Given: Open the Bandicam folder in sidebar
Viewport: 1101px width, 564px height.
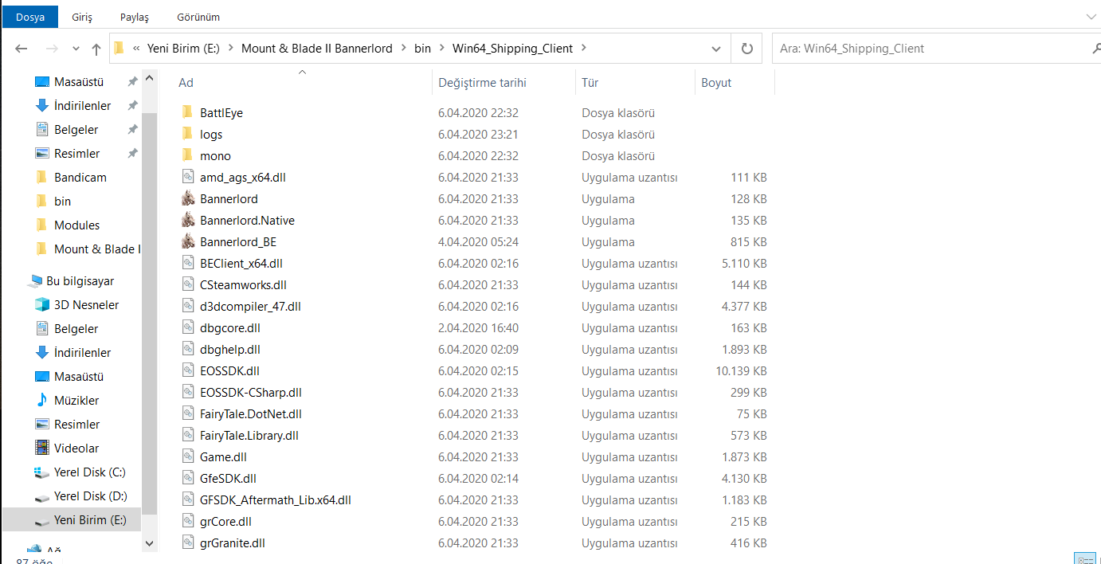Looking at the screenshot, I should tap(80, 178).
